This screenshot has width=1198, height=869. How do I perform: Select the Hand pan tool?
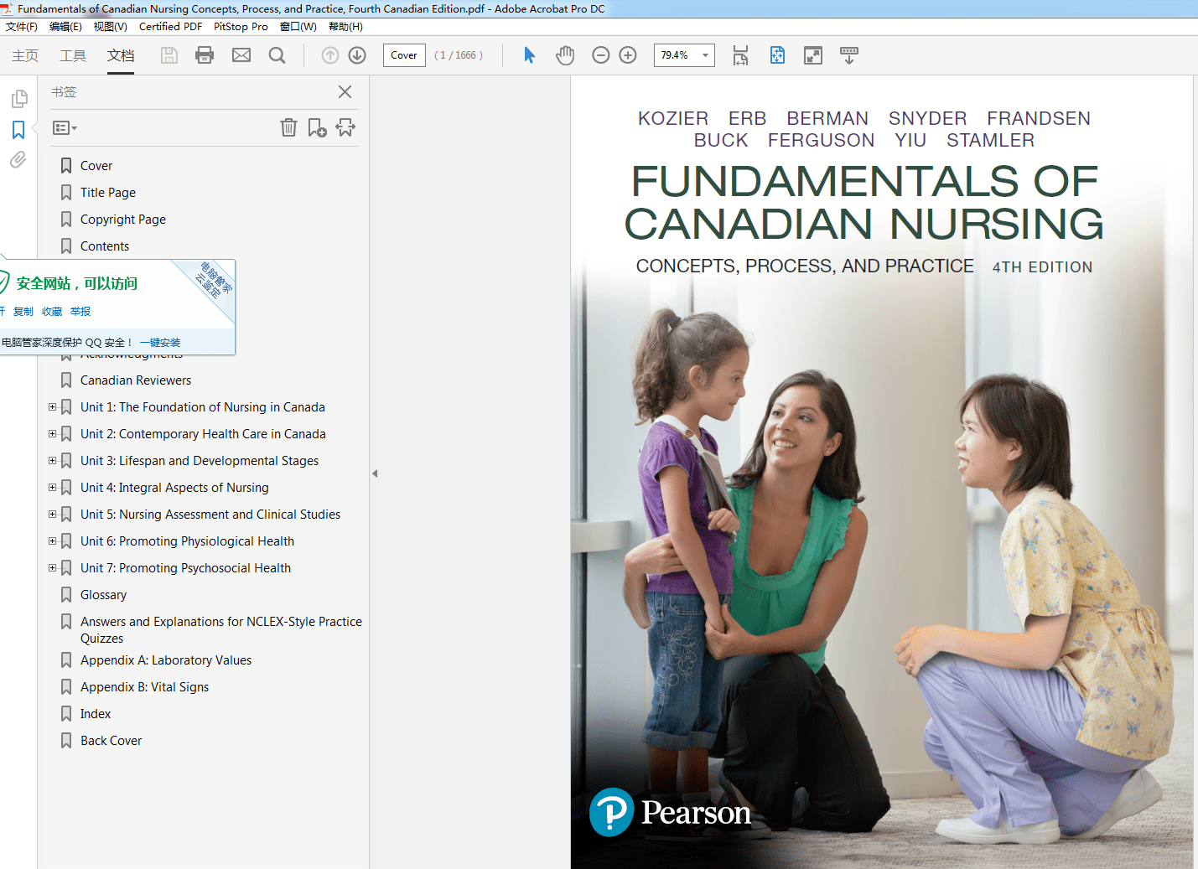[x=565, y=55]
